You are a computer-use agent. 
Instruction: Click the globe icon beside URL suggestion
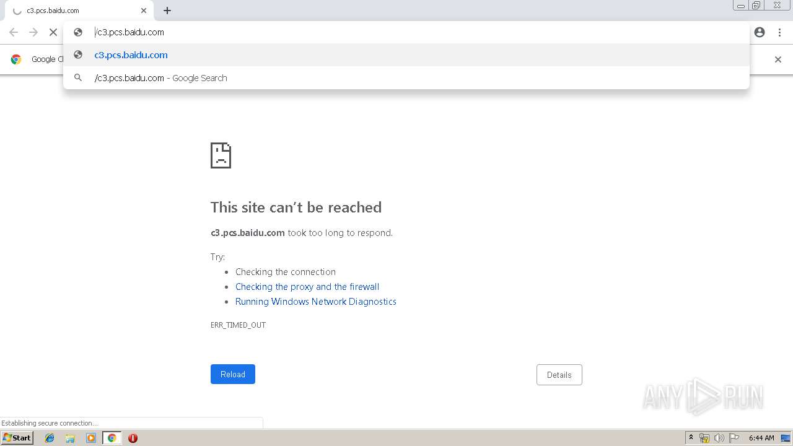point(78,55)
